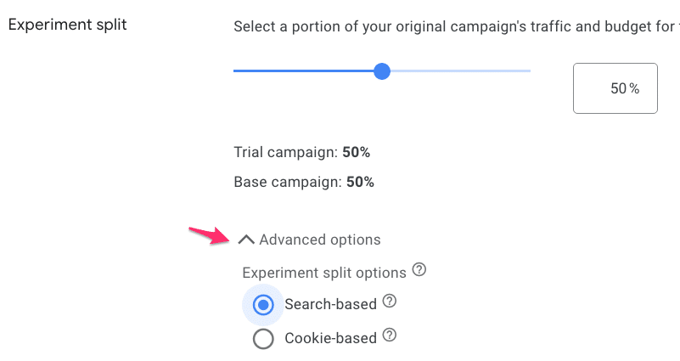The width and height of the screenshot is (680, 361).
Task: Click the help icon next to Search-based
Action: click(x=390, y=301)
